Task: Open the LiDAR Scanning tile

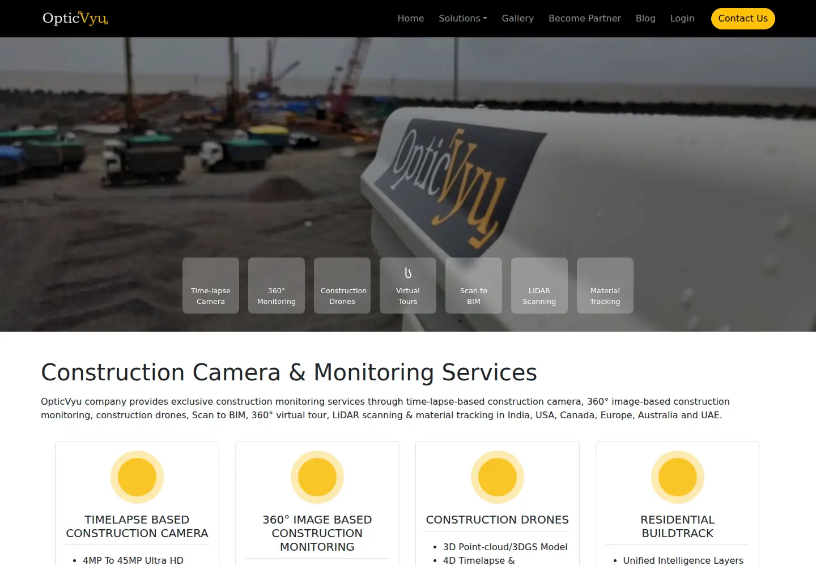Action: (539, 285)
